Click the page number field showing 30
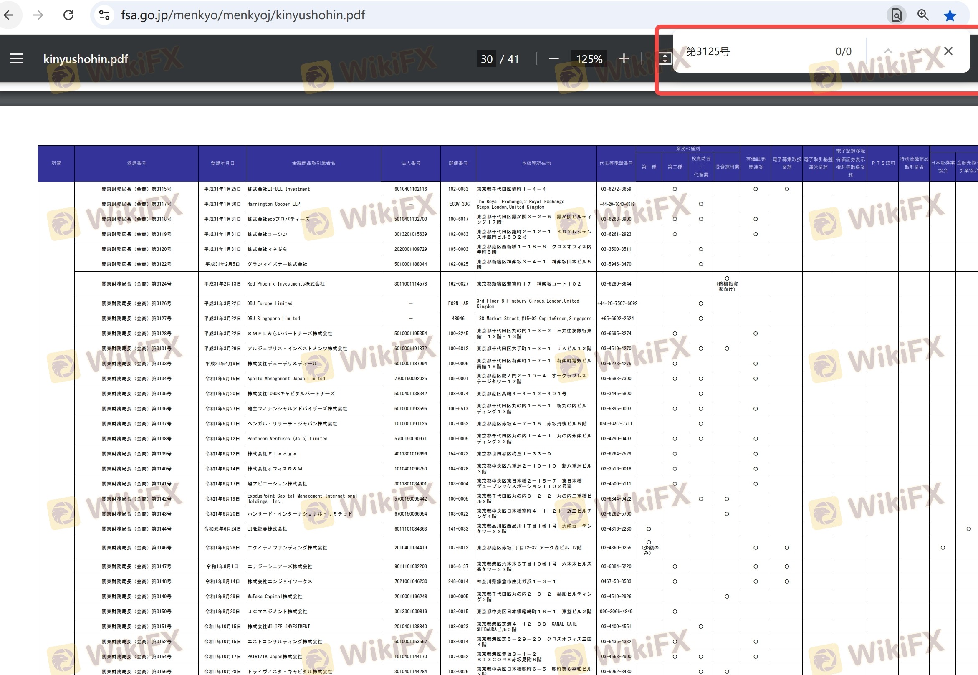 tap(487, 59)
